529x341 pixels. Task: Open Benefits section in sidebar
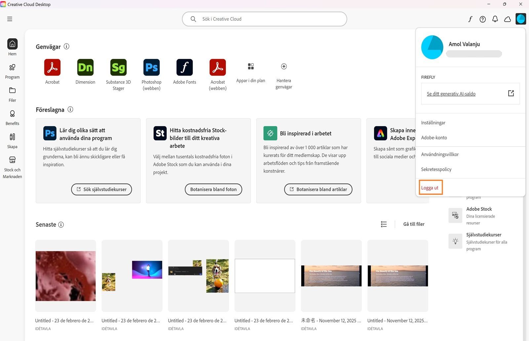pos(12,118)
